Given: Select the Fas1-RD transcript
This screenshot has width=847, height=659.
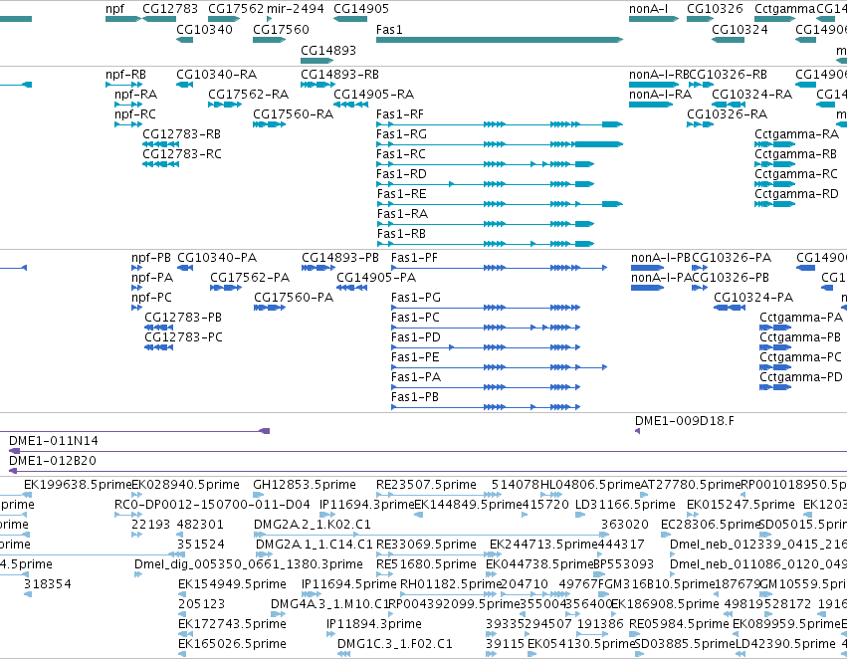Looking at the screenshot, I should click(485, 184).
